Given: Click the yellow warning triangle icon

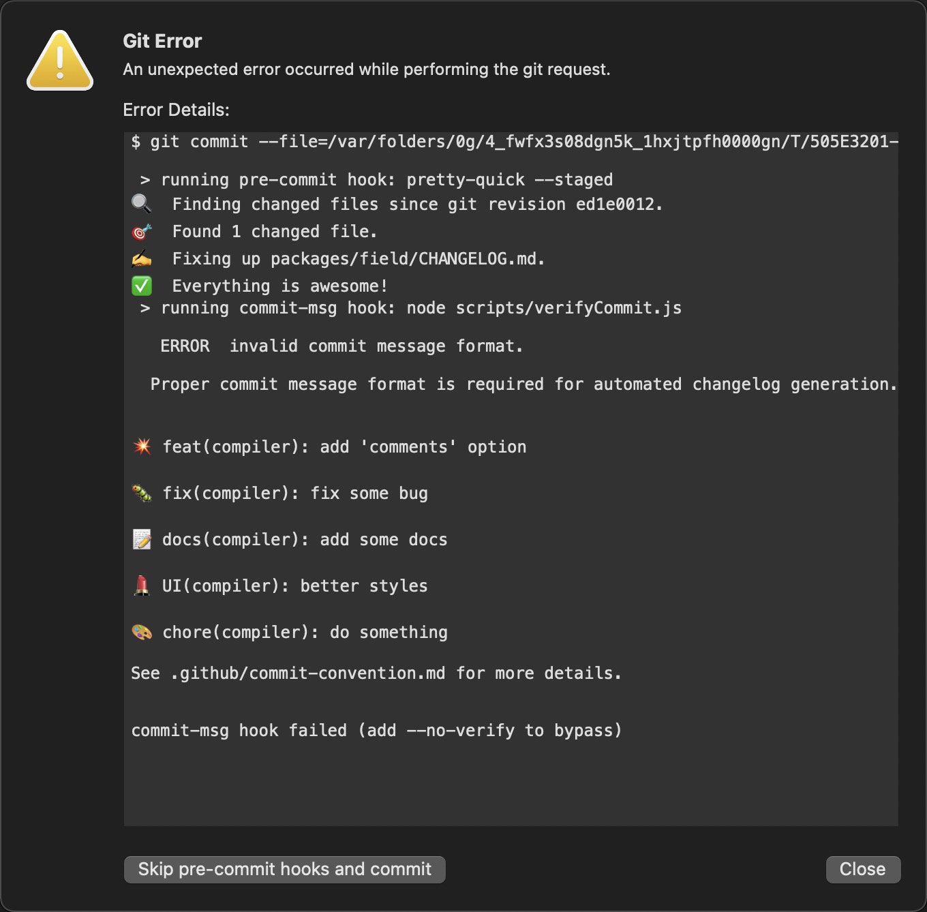Looking at the screenshot, I should coord(60,61).
